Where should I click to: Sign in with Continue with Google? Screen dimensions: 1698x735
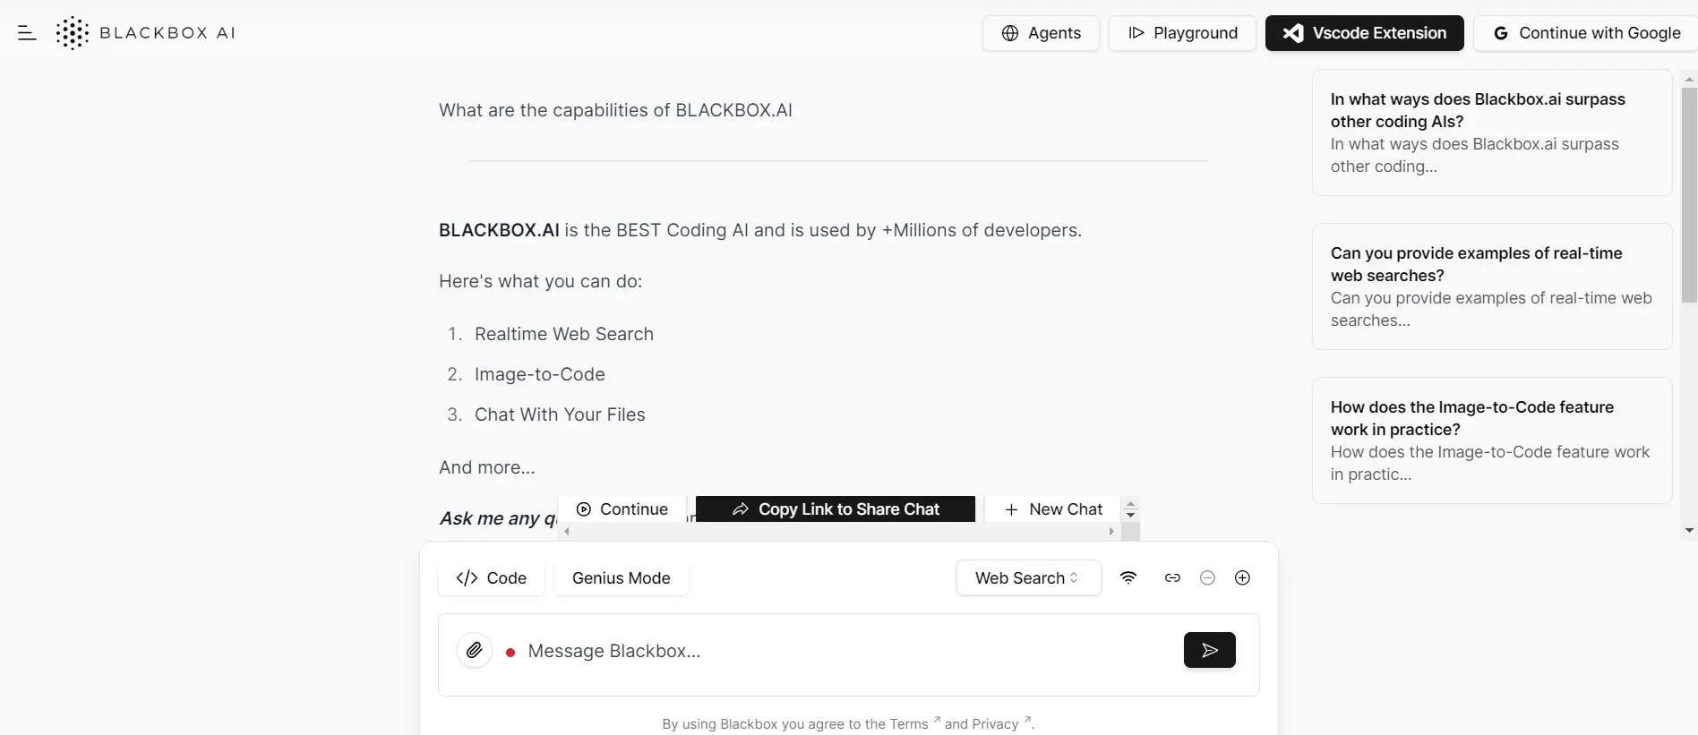click(x=1586, y=33)
